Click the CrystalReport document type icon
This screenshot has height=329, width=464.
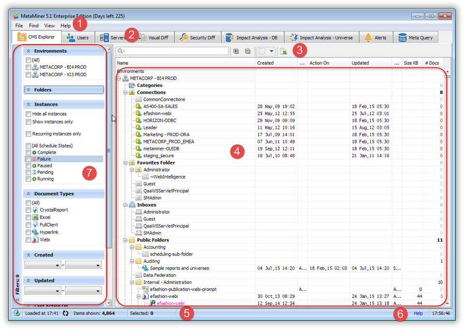(x=35, y=210)
